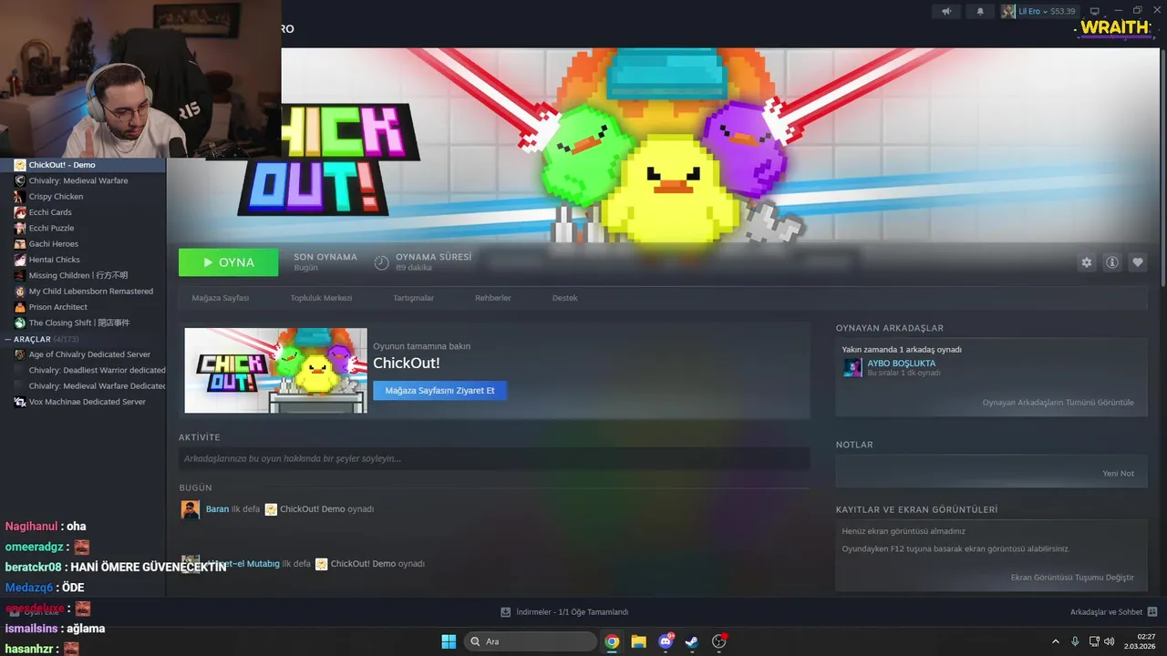1167x656 pixels.
Task: Click Vox Machinae server icon
Action: pos(20,402)
